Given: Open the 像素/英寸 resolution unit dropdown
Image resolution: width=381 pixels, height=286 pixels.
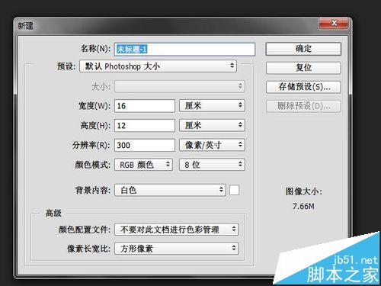Looking at the screenshot, I should click(x=212, y=145).
